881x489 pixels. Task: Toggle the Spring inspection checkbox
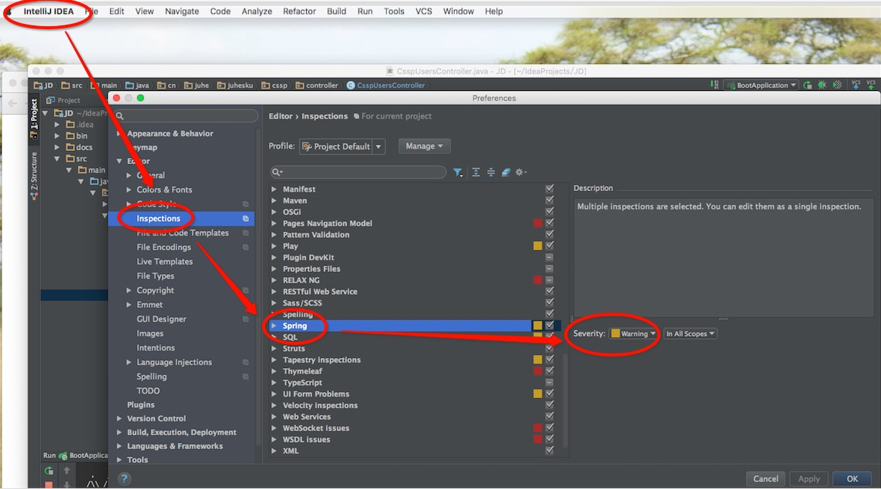(x=550, y=325)
